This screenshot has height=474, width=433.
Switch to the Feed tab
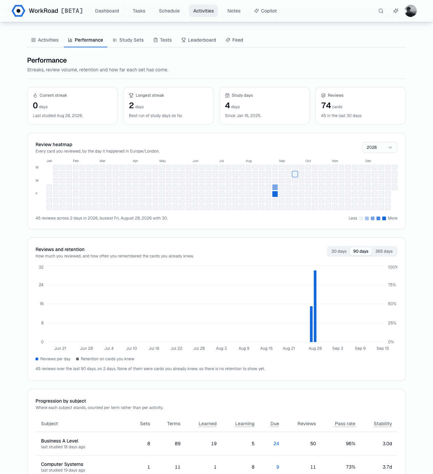(234, 40)
